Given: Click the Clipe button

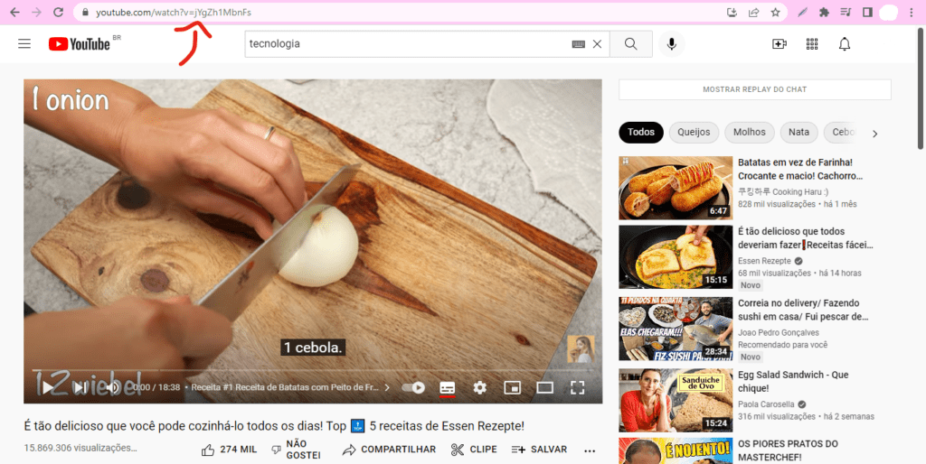Looking at the screenshot, I should (x=474, y=450).
